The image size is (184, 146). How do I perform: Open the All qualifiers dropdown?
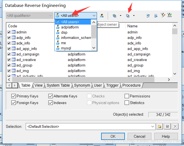point(30,15)
